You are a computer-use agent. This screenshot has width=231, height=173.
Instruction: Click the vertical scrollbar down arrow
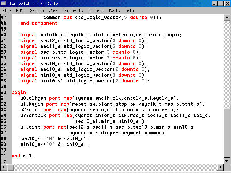[227, 161]
